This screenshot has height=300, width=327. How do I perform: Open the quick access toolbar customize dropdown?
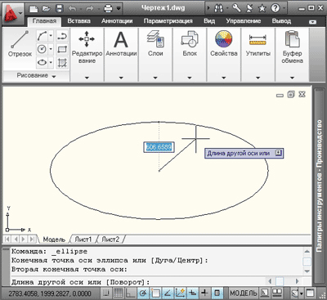(119, 9)
